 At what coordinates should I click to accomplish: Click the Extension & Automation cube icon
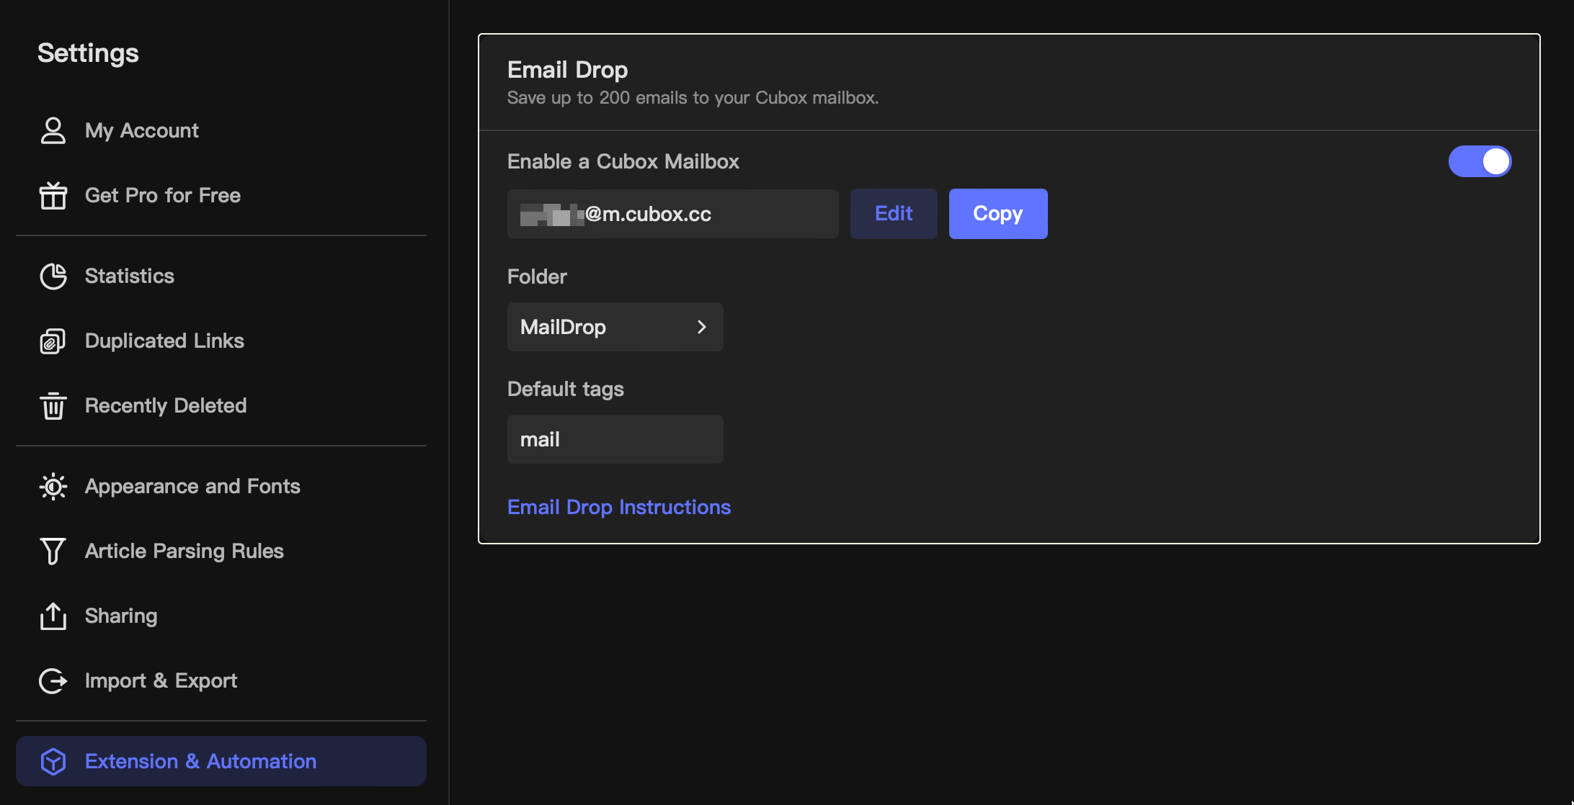click(x=53, y=761)
